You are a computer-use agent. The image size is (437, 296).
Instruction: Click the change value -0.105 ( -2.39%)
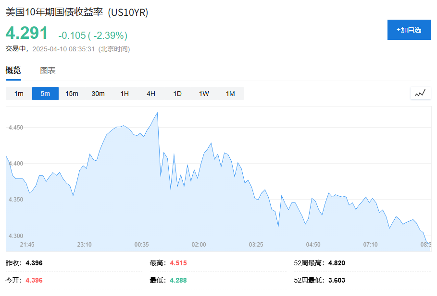point(93,36)
